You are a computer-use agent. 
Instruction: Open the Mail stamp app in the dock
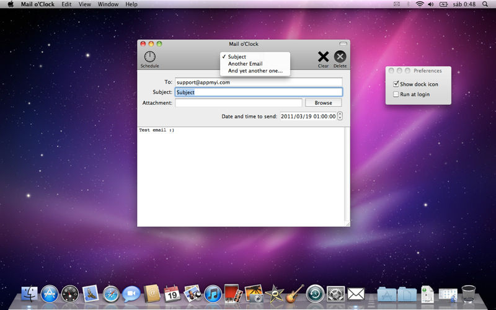[91, 293]
